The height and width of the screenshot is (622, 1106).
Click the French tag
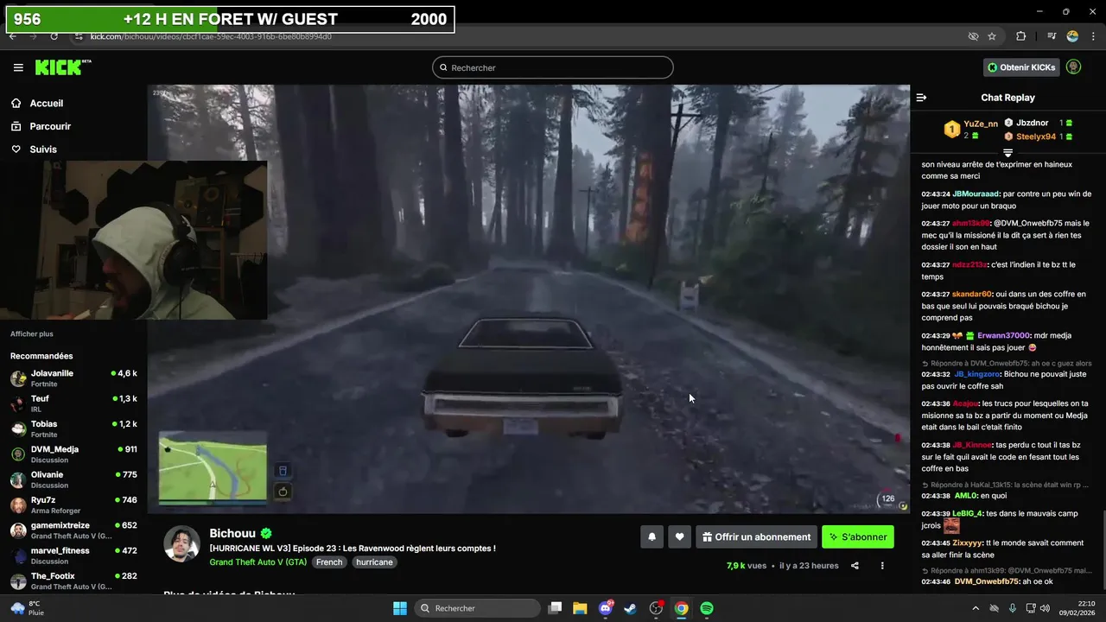329,562
